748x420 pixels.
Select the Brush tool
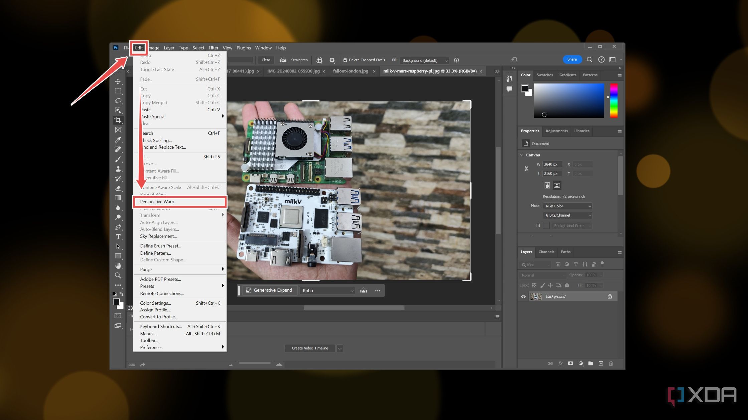pos(118,159)
